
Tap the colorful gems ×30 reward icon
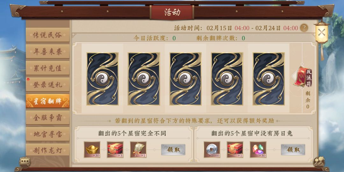[258, 150]
